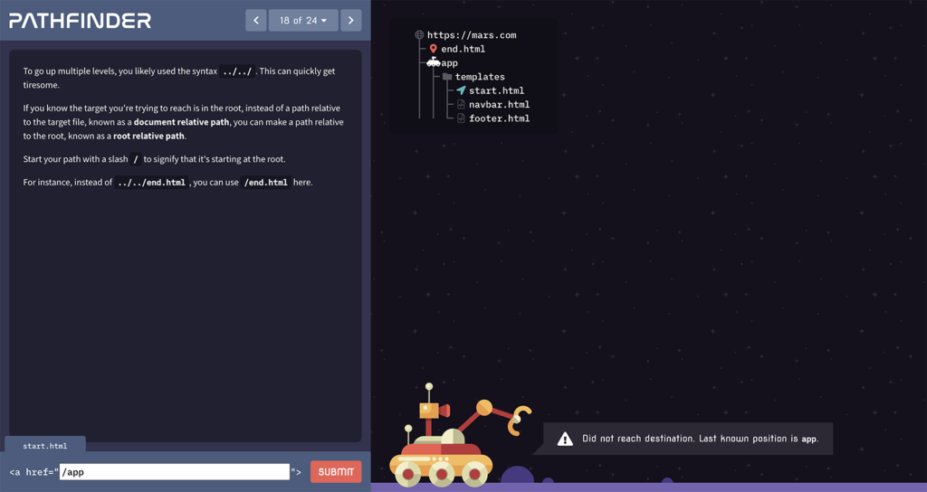Viewport: 927px width, 492px height.
Task: Open the "18 of 24" level dropdown
Action: [x=303, y=20]
